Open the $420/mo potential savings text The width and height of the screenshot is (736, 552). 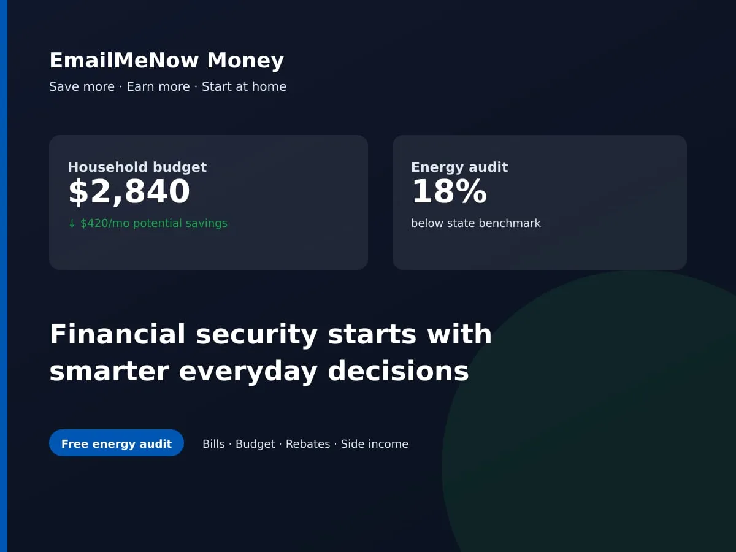(x=154, y=223)
